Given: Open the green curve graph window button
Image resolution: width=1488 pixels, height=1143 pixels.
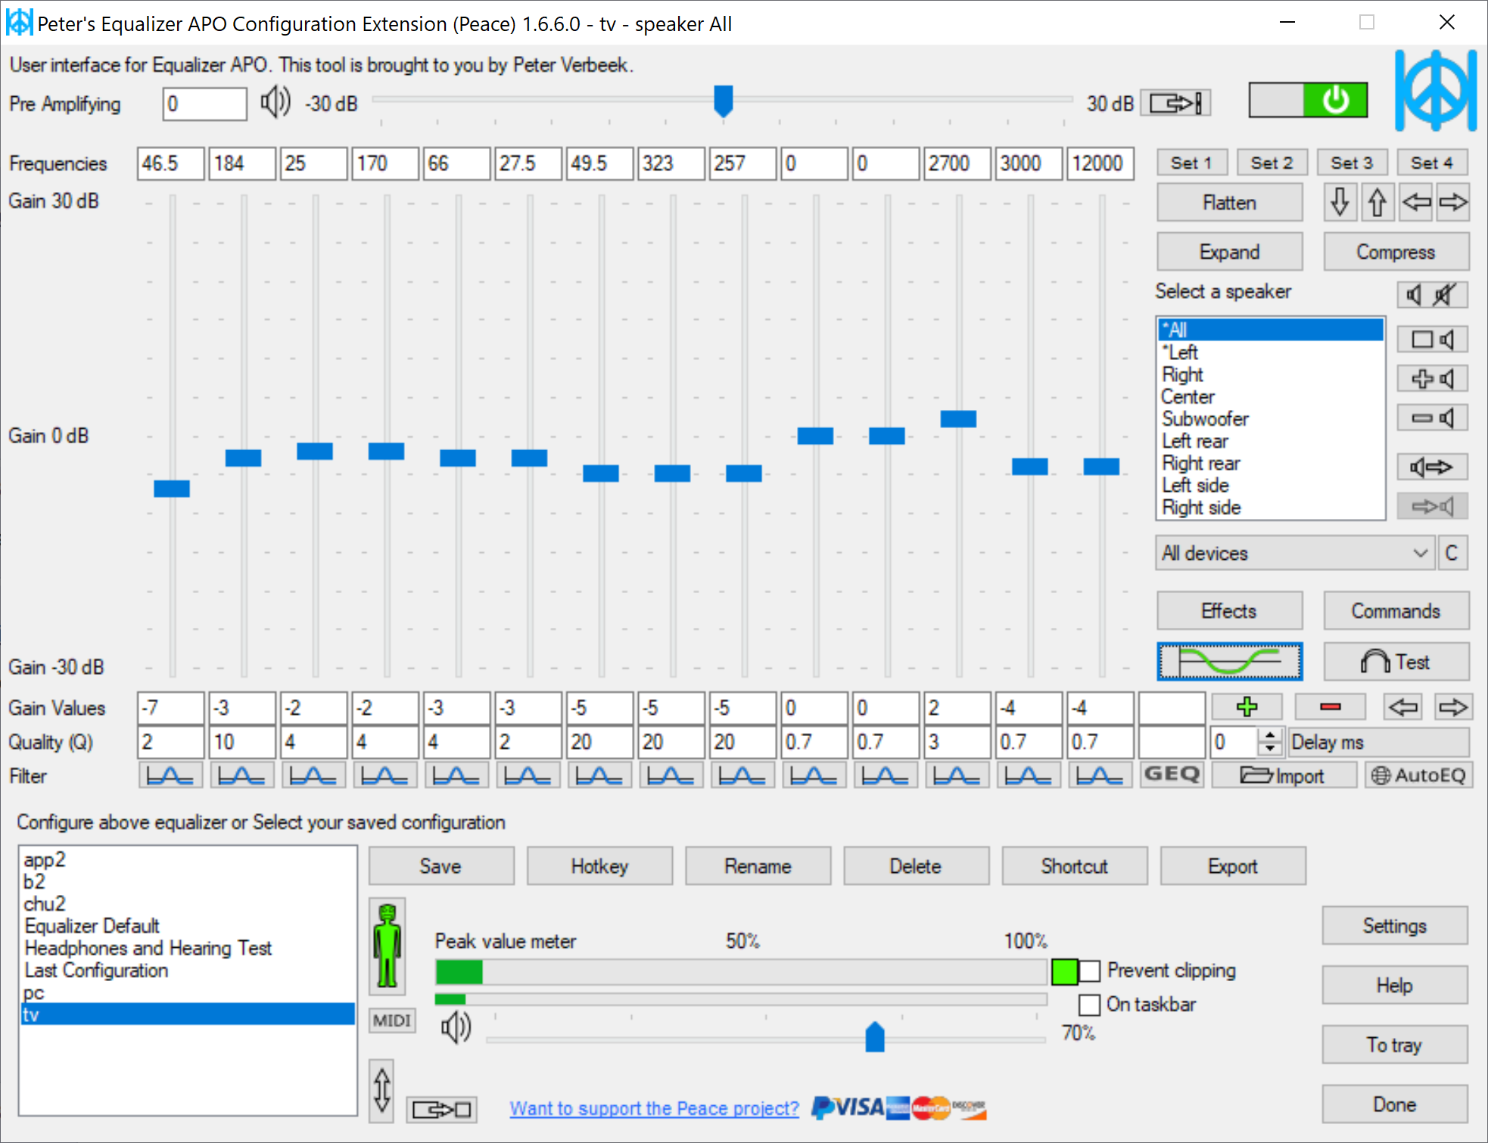Looking at the screenshot, I should click(1229, 662).
